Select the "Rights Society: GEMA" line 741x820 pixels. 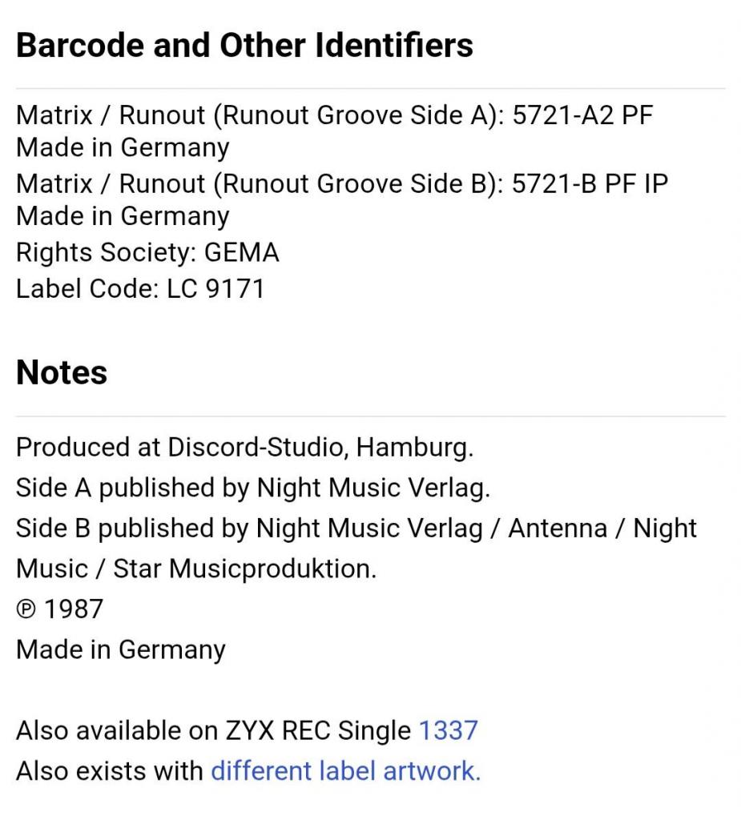click(x=147, y=253)
